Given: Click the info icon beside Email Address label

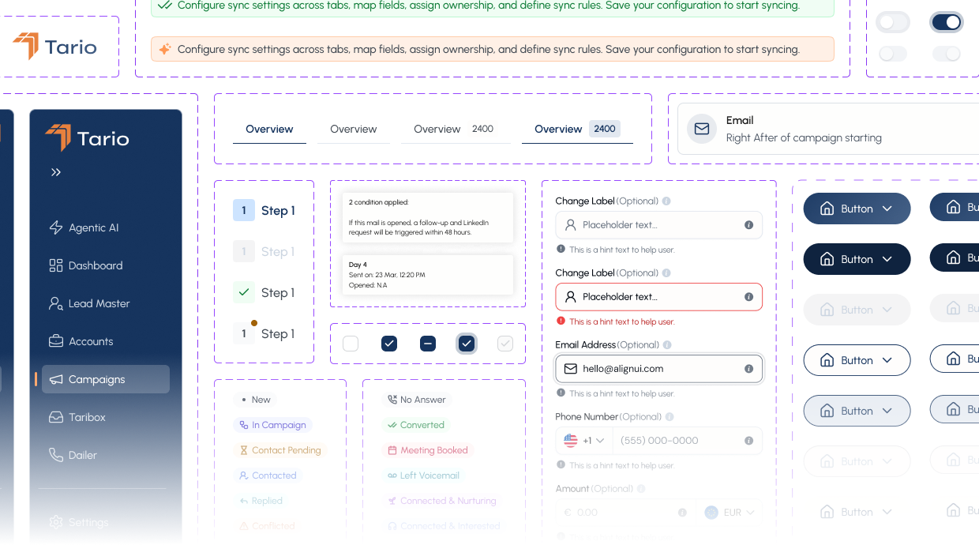Looking at the screenshot, I should point(667,345).
